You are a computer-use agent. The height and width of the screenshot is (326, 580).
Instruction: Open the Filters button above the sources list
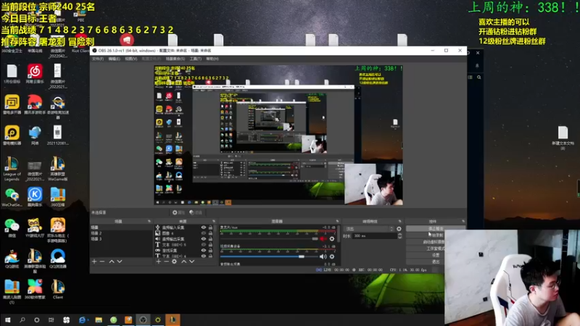(196, 212)
